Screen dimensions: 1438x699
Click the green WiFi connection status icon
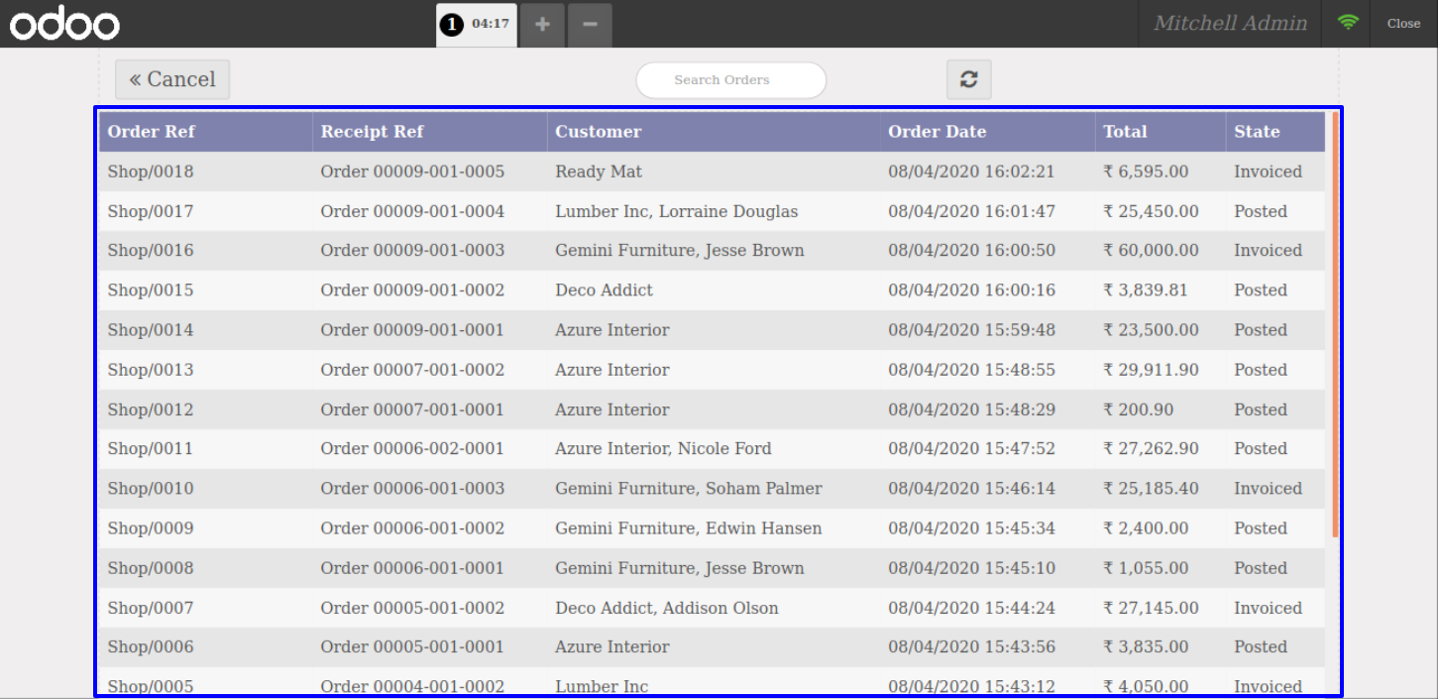[x=1348, y=24]
